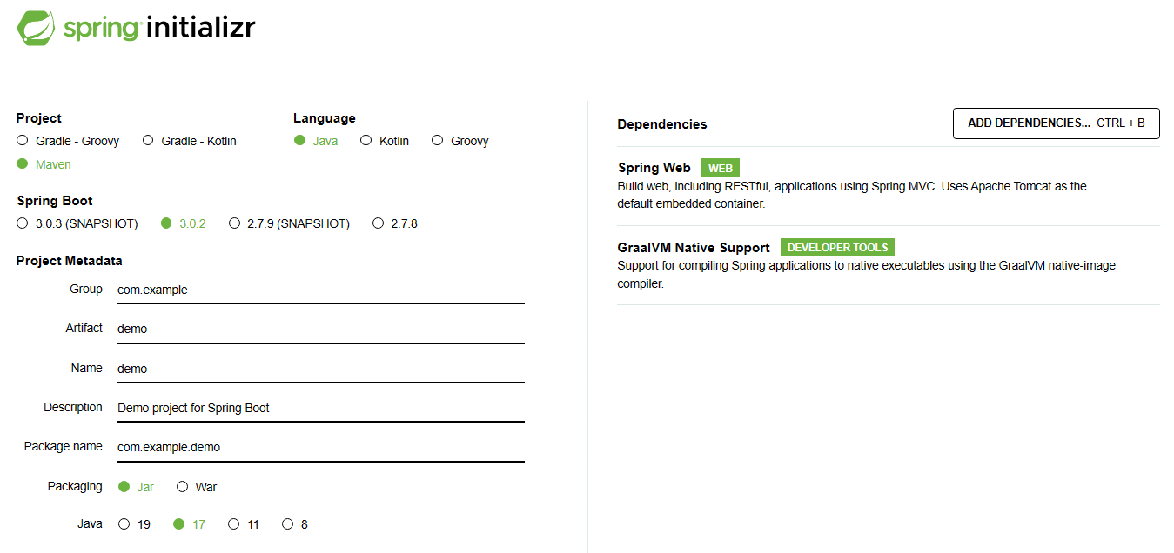
Task: Select Java version 8
Action: 288,524
